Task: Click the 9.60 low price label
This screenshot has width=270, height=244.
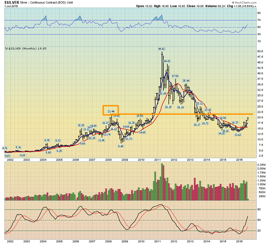Action: click(82, 144)
